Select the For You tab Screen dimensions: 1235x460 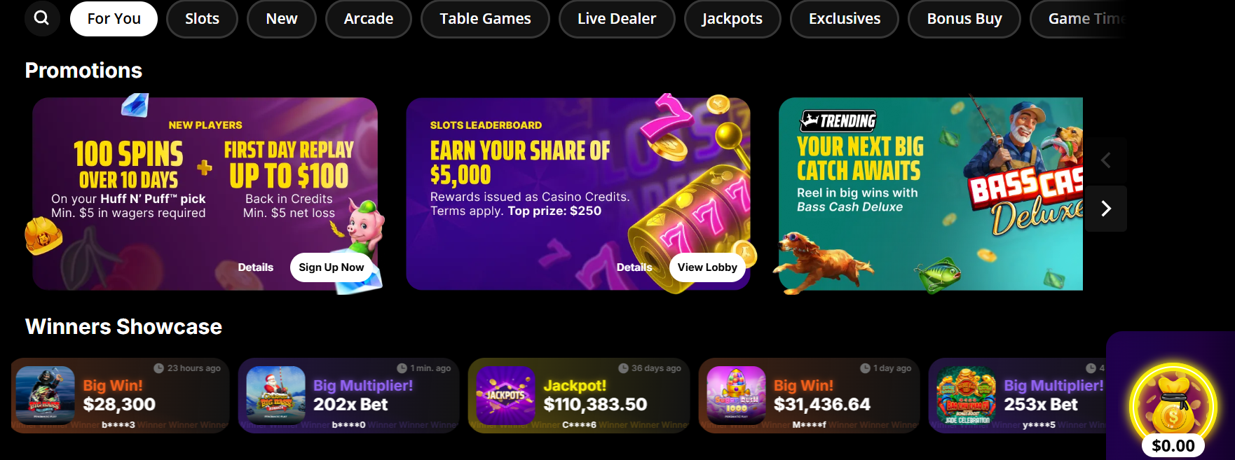click(114, 18)
